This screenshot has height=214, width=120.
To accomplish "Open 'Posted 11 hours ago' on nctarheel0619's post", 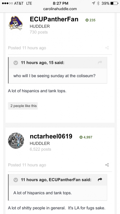I will pyautogui.click(x=27, y=165).
